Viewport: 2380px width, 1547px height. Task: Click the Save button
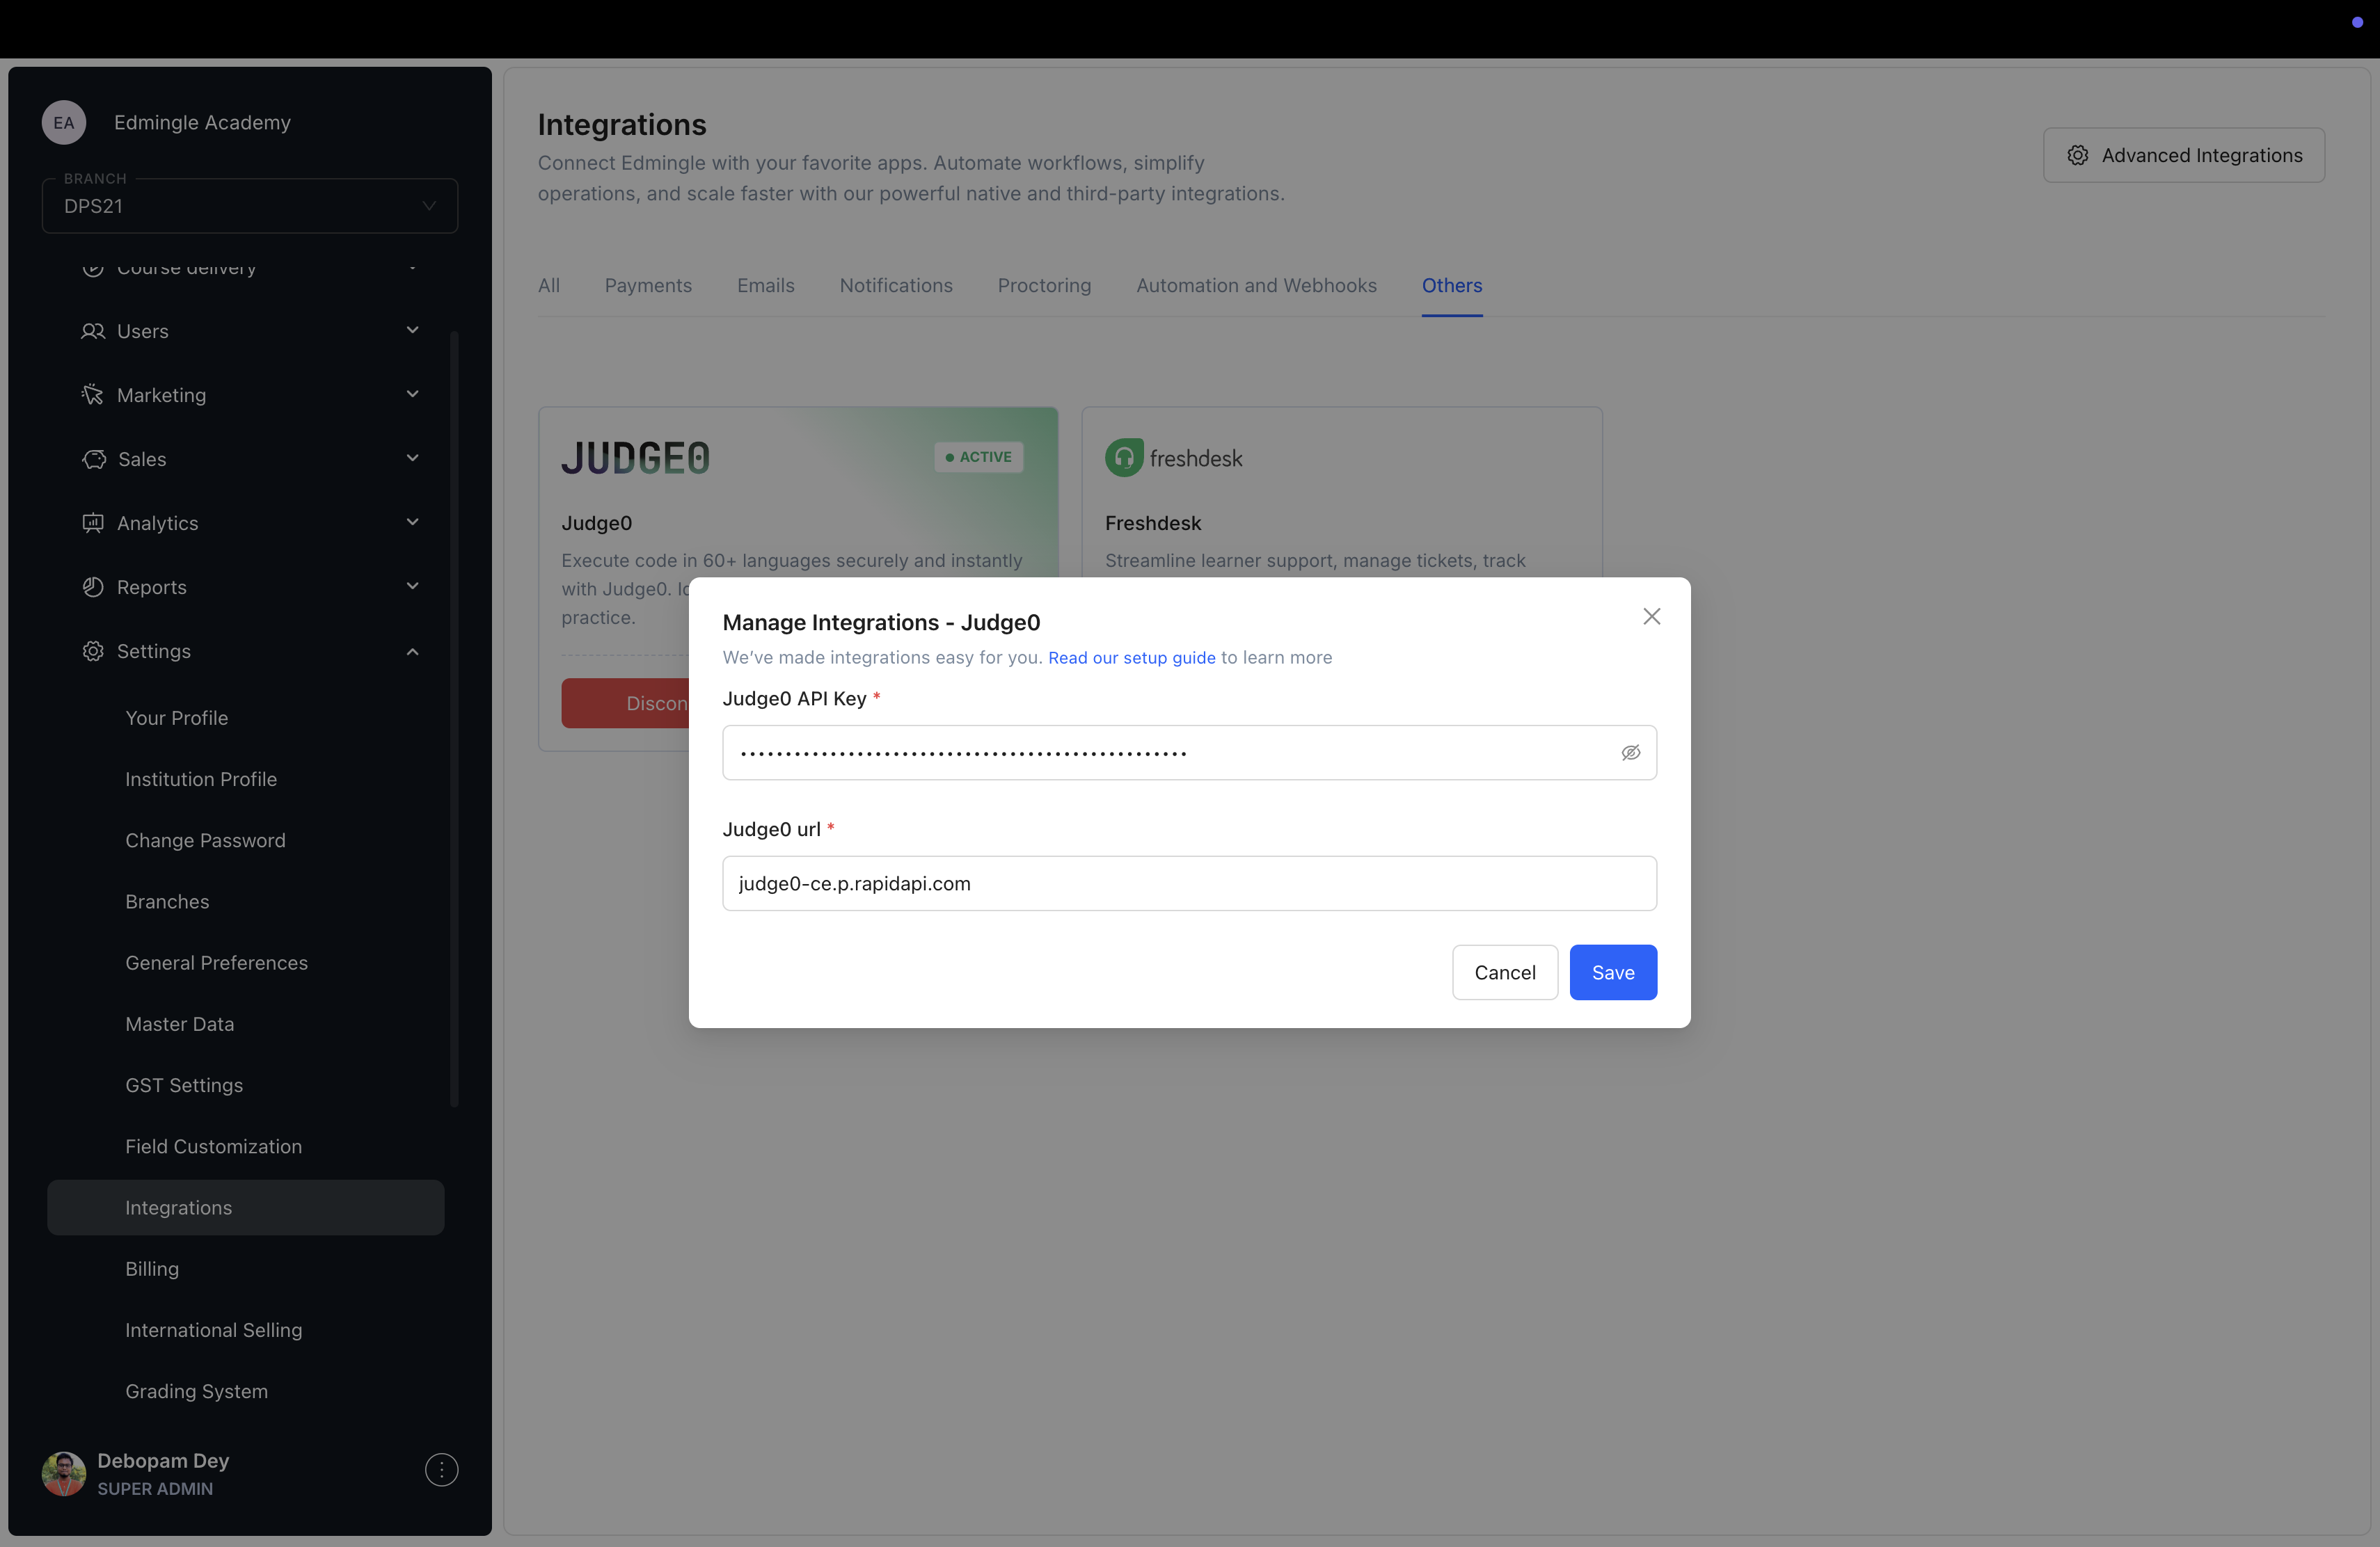click(x=1613, y=972)
